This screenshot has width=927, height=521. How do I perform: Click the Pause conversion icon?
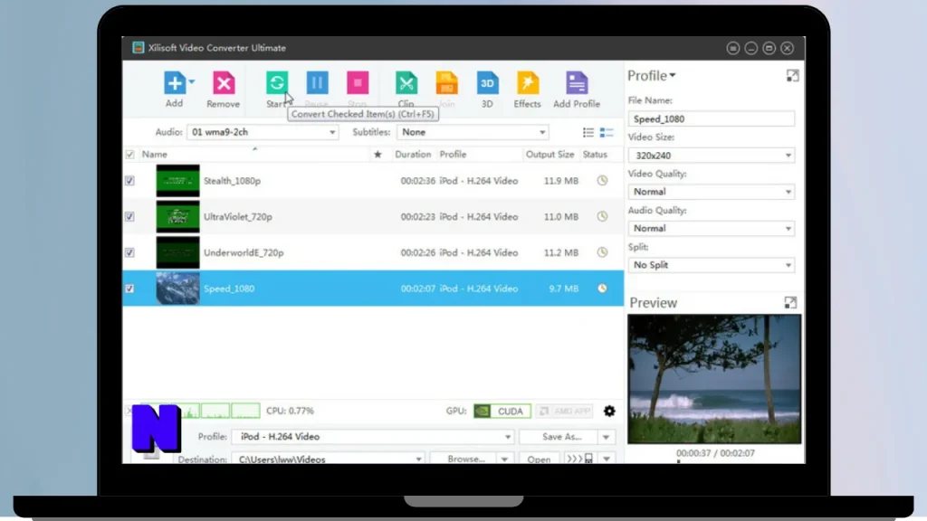click(317, 82)
